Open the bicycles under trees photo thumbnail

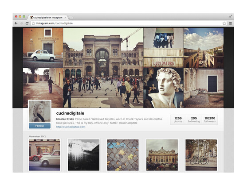click(201, 155)
